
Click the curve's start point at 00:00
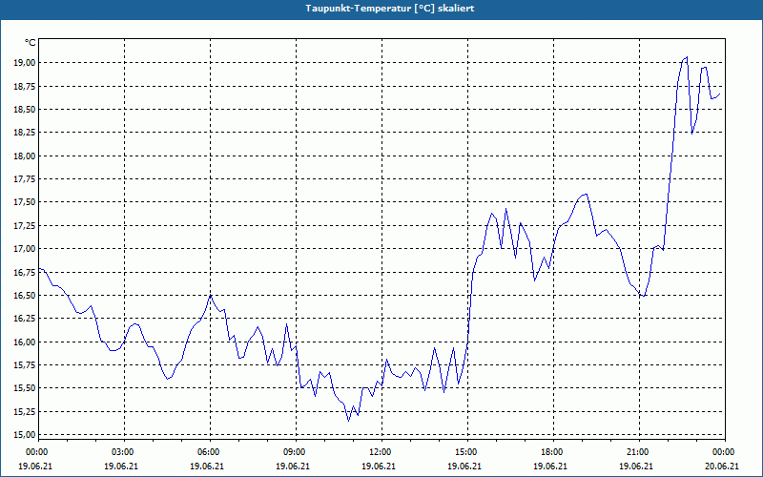(39, 269)
